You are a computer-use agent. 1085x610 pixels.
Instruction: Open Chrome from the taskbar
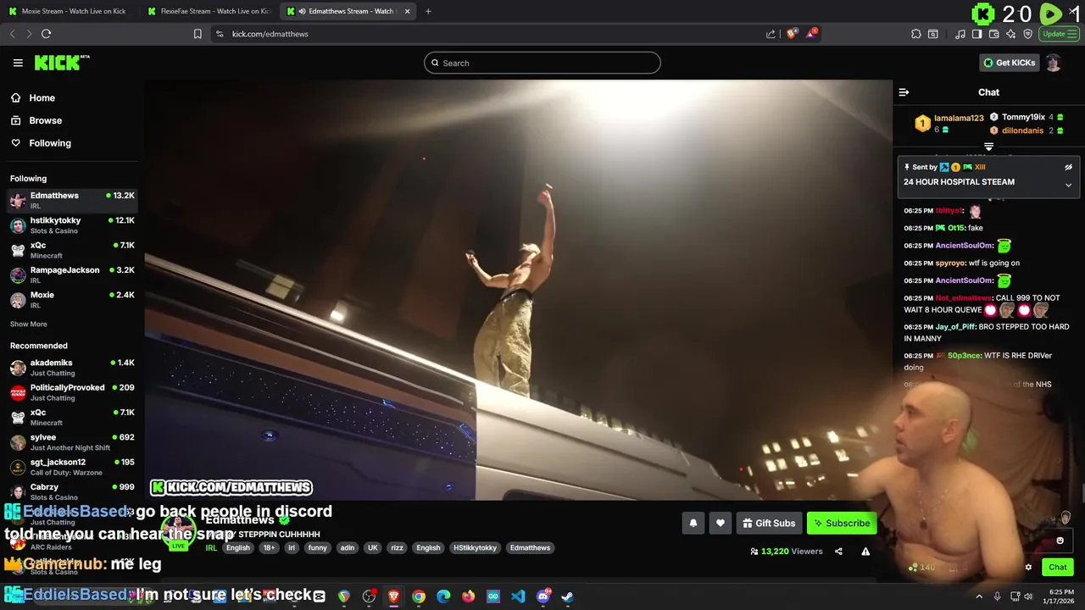click(419, 596)
